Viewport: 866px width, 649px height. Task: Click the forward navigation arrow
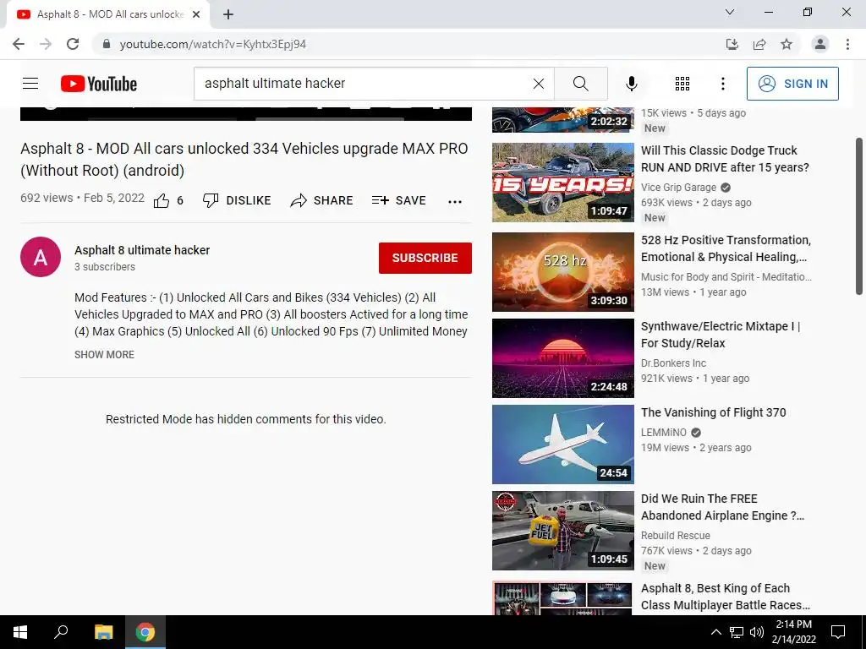(46, 44)
